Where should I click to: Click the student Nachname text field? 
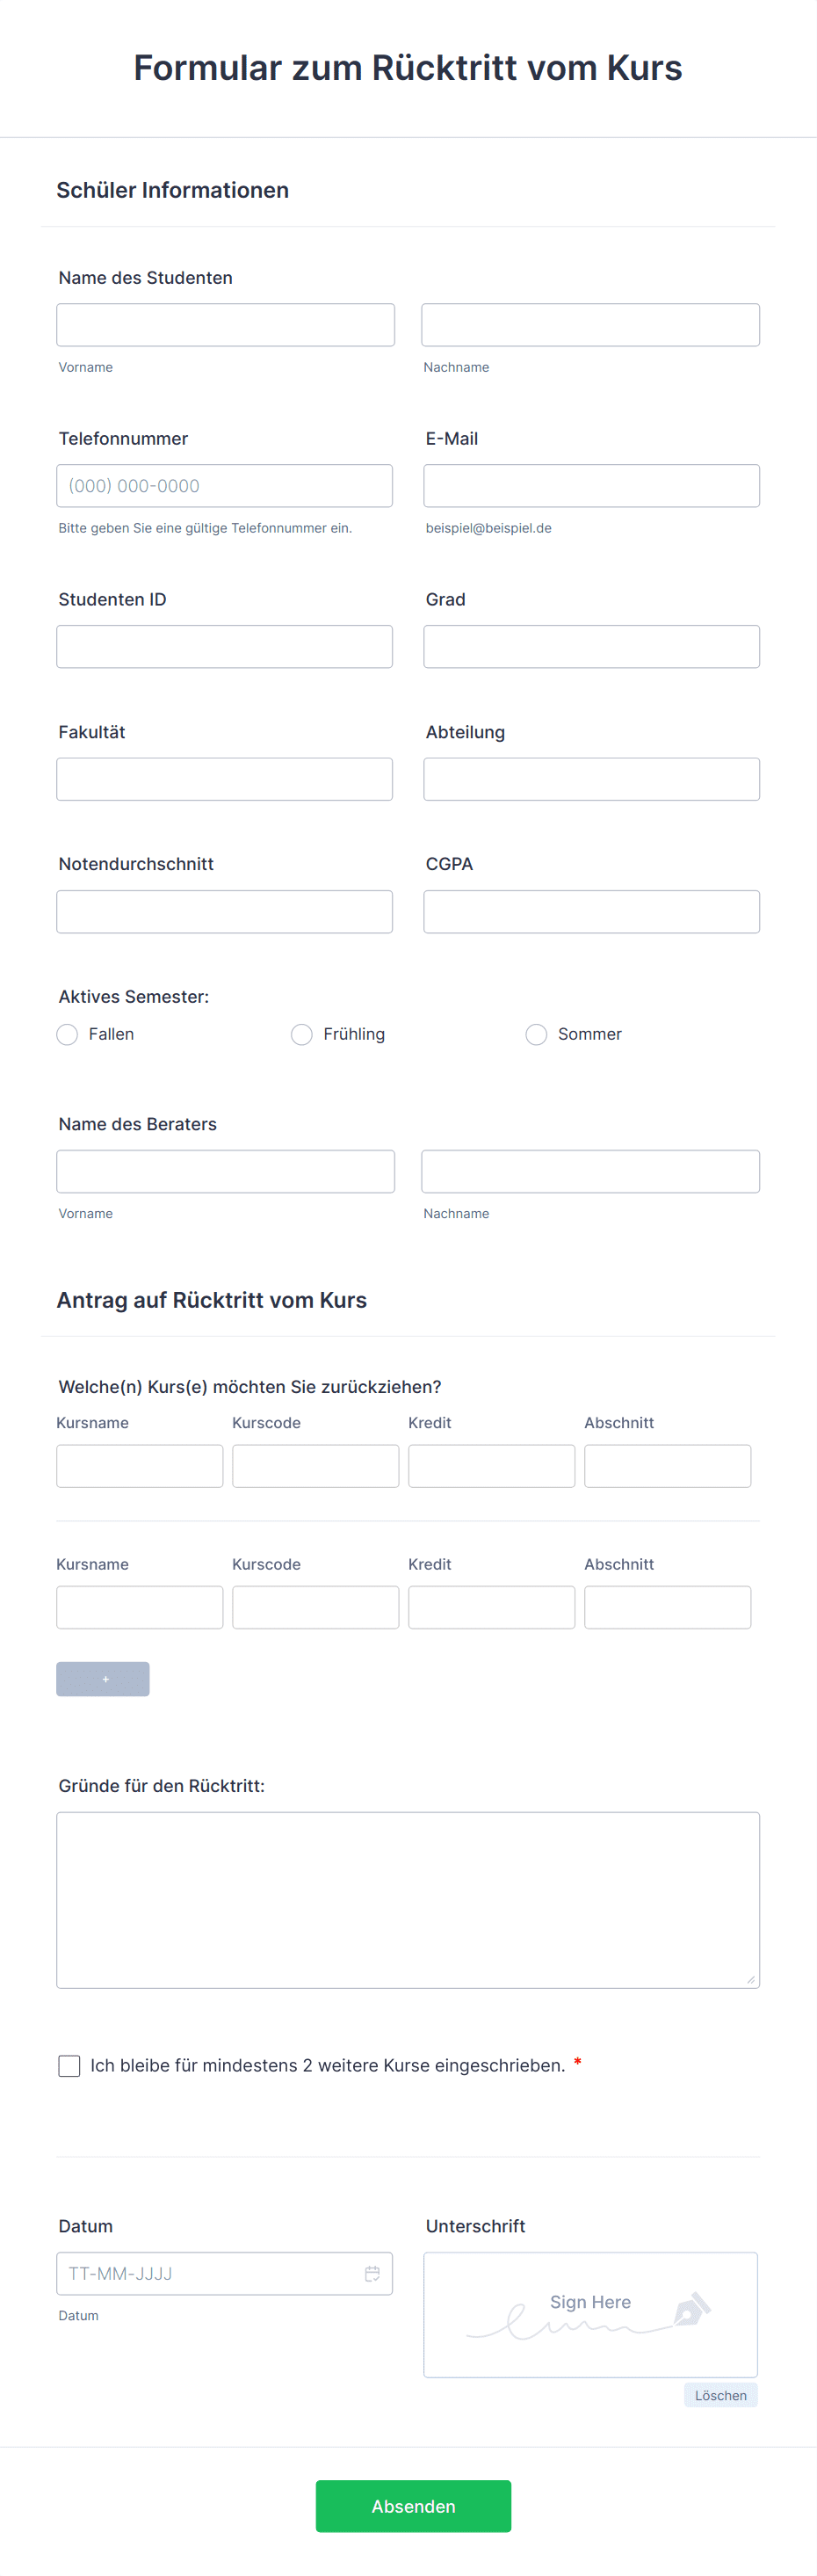pos(590,325)
